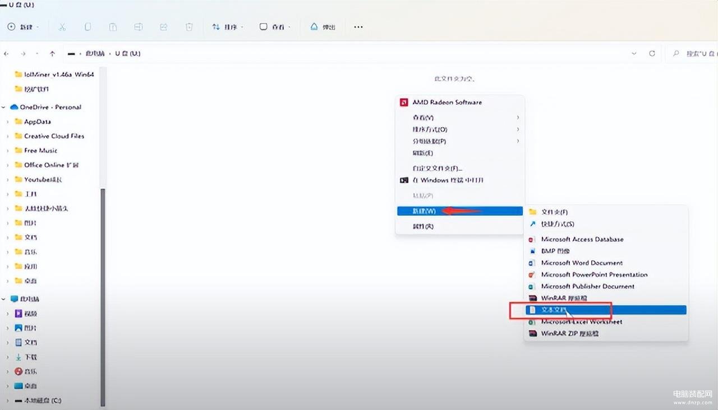Choose WinRAR 压缩档 archive in submenu
The height and width of the screenshot is (410, 718).
[x=606, y=298]
